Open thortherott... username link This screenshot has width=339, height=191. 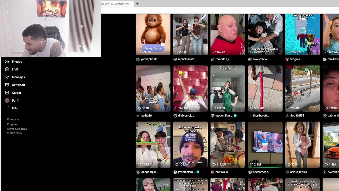pyautogui.click(x=261, y=116)
